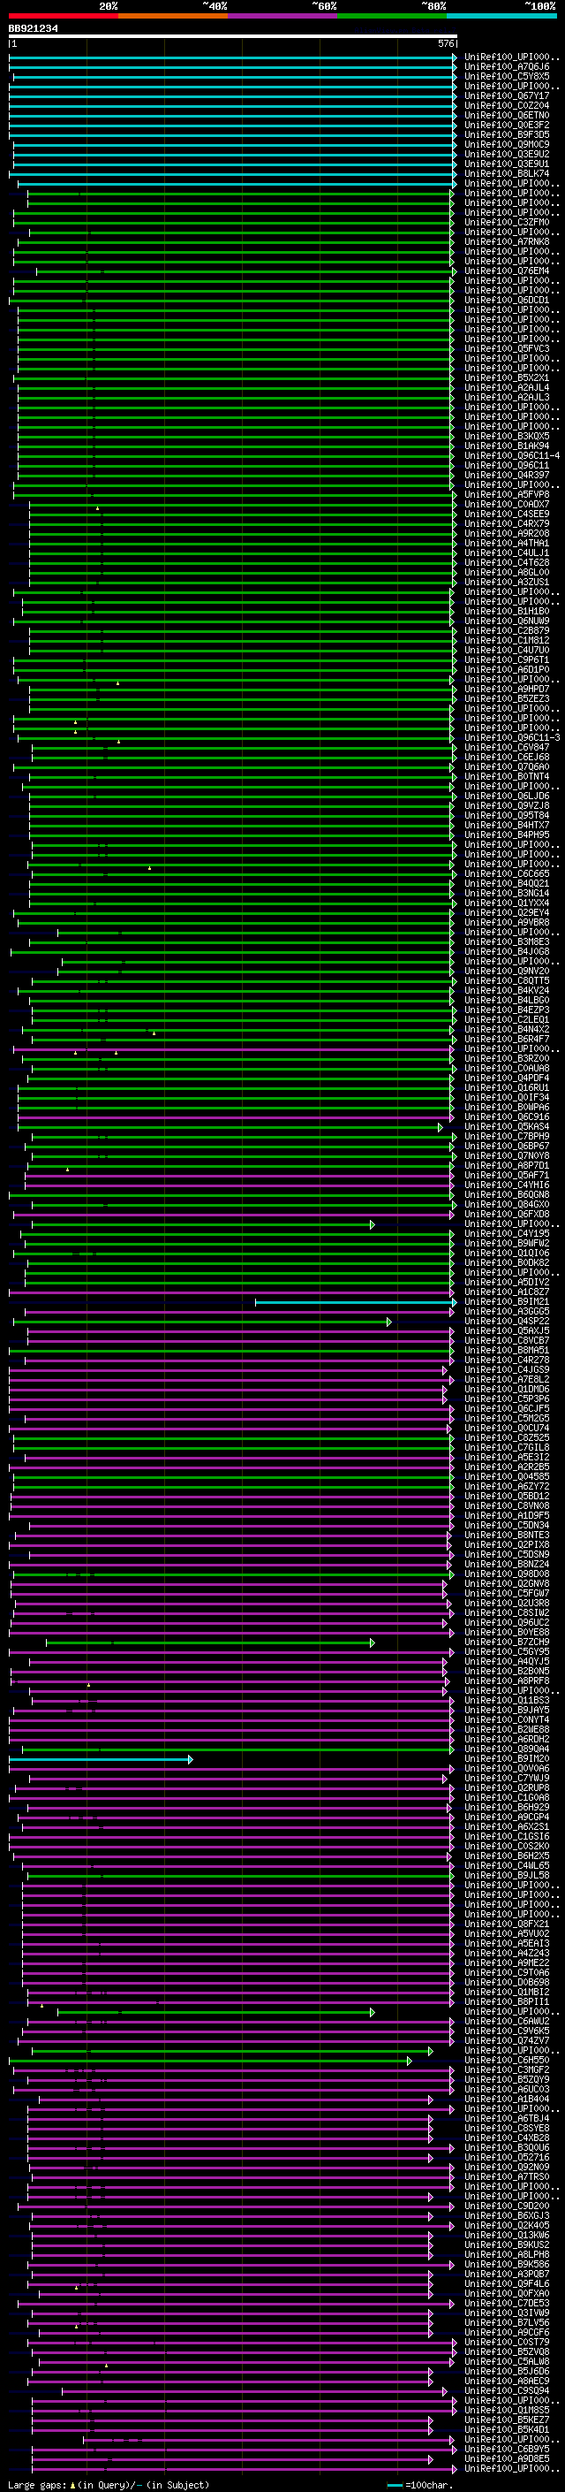Select the UniRef100_A1D9F5 label
Screen dimensions: 565x2492
point(507,1516)
